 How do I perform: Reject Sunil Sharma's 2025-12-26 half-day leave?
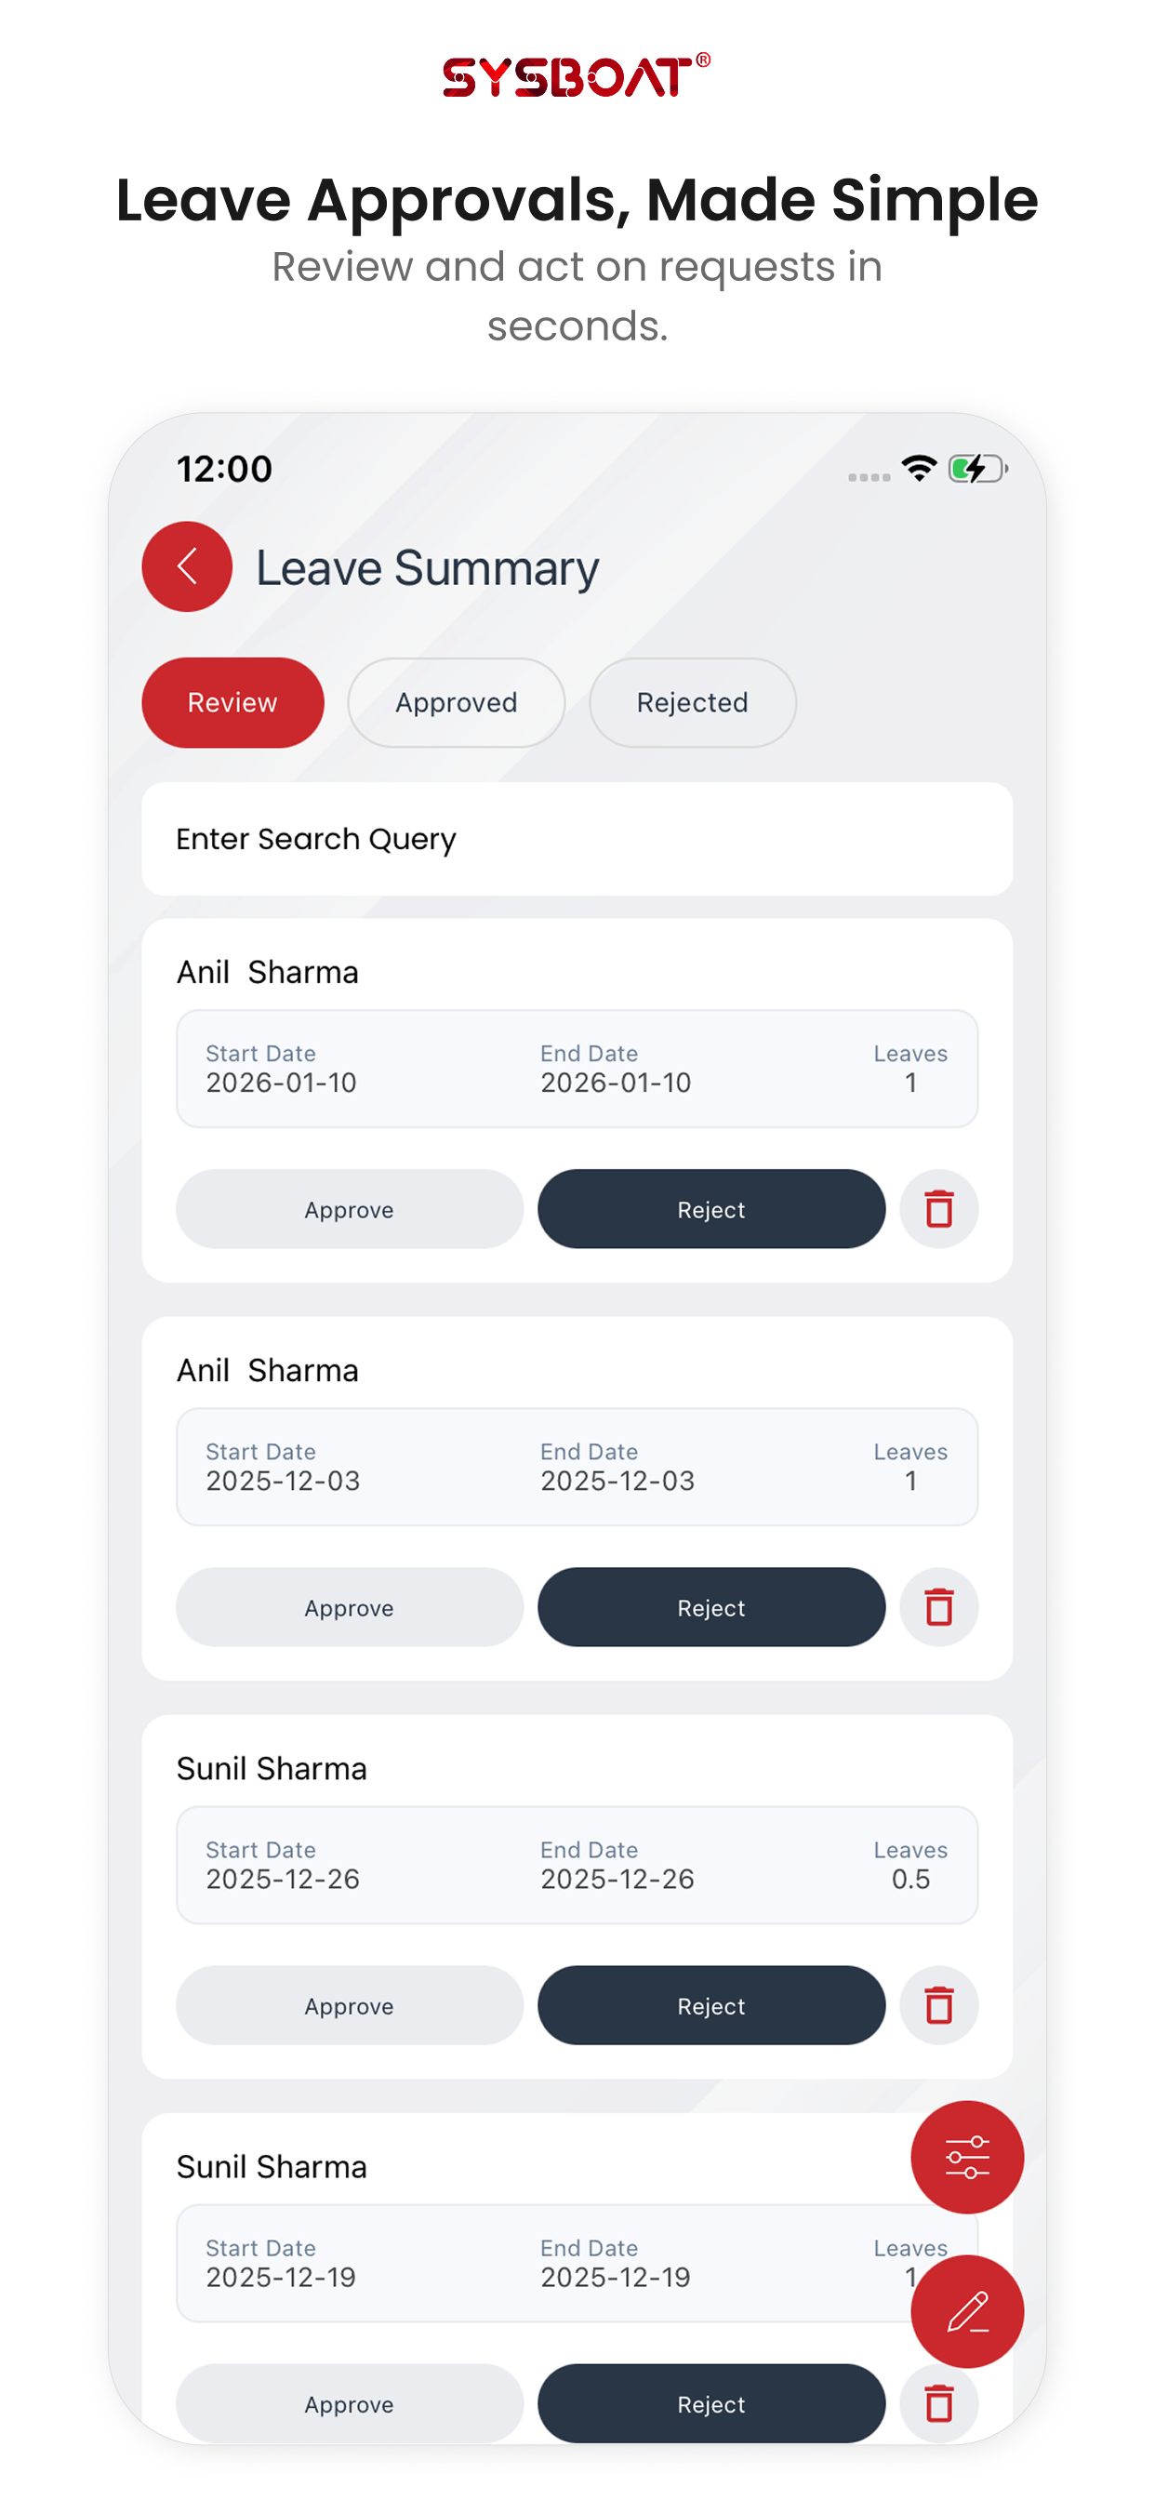pyautogui.click(x=711, y=2005)
